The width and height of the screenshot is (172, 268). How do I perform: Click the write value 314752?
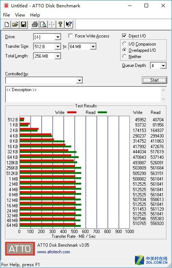[x=139, y=141]
